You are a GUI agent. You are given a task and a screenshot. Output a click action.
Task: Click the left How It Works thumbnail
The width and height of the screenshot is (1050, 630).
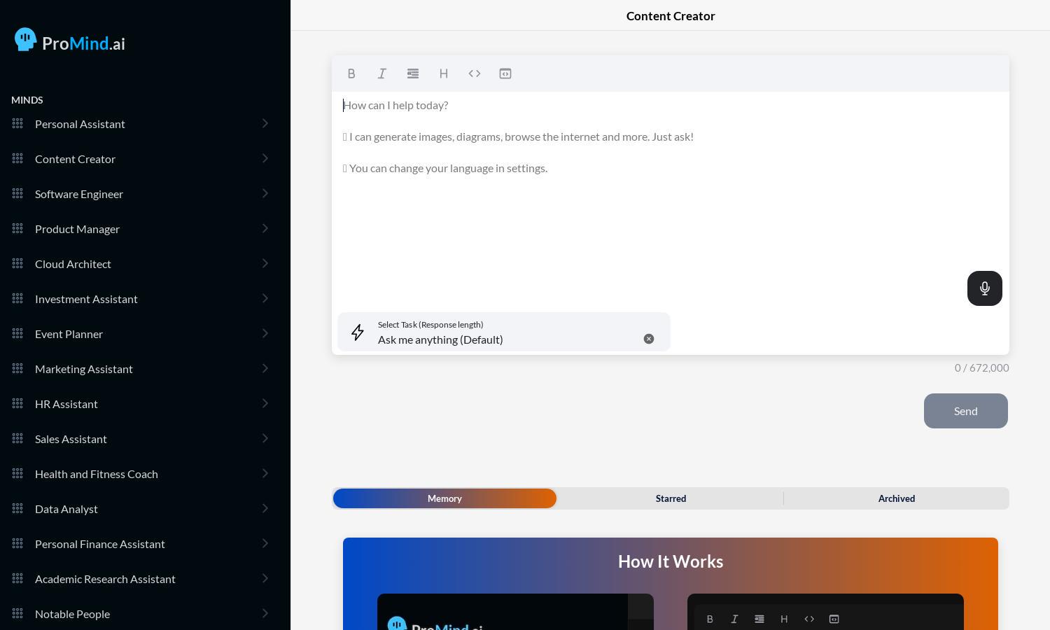(515, 612)
